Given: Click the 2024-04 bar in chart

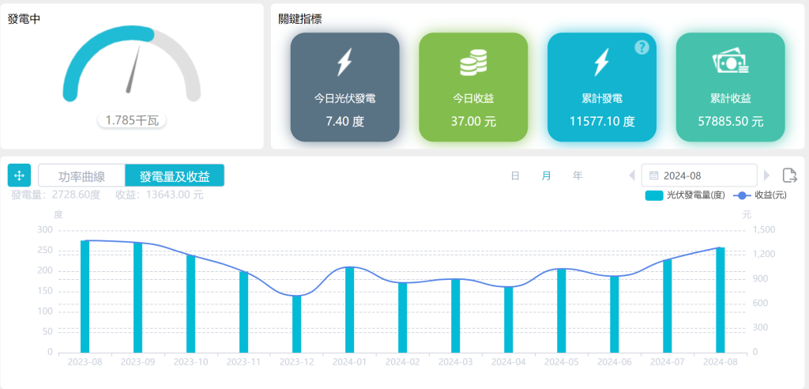Looking at the screenshot, I should click(x=509, y=319).
